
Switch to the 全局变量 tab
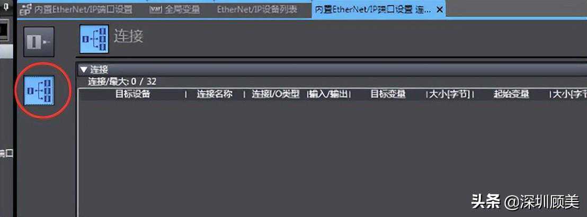pyautogui.click(x=174, y=10)
